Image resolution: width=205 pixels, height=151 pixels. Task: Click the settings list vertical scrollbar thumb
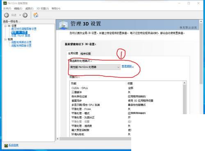click(184, 99)
